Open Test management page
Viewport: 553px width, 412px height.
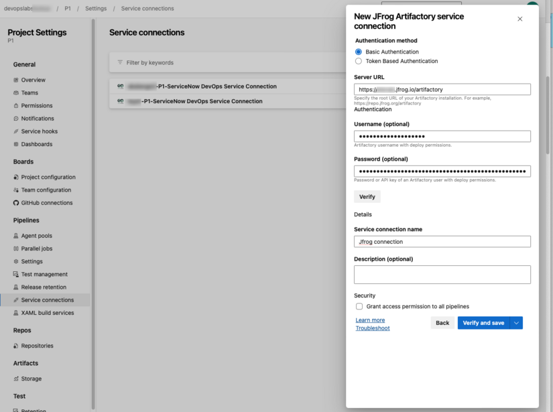(44, 274)
